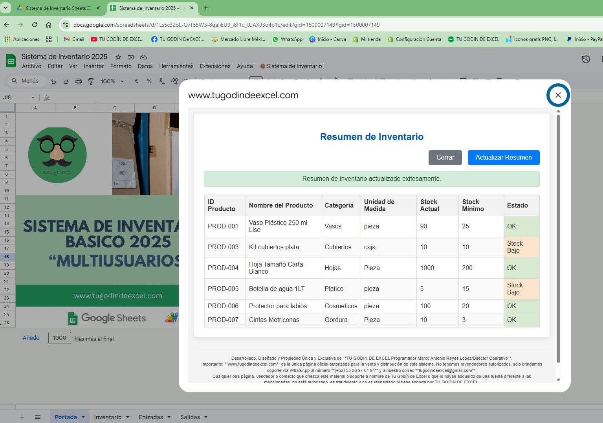
Task: Open the name box J18 dropdown
Action: coord(33,97)
